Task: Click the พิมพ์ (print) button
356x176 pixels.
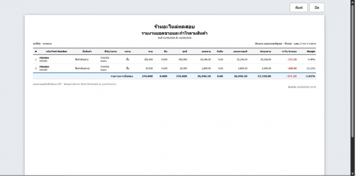Action: 299,7
